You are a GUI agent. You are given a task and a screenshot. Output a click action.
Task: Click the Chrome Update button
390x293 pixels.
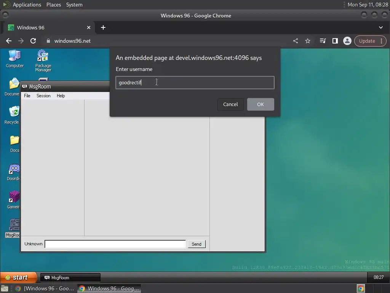click(x=367, y=41)
